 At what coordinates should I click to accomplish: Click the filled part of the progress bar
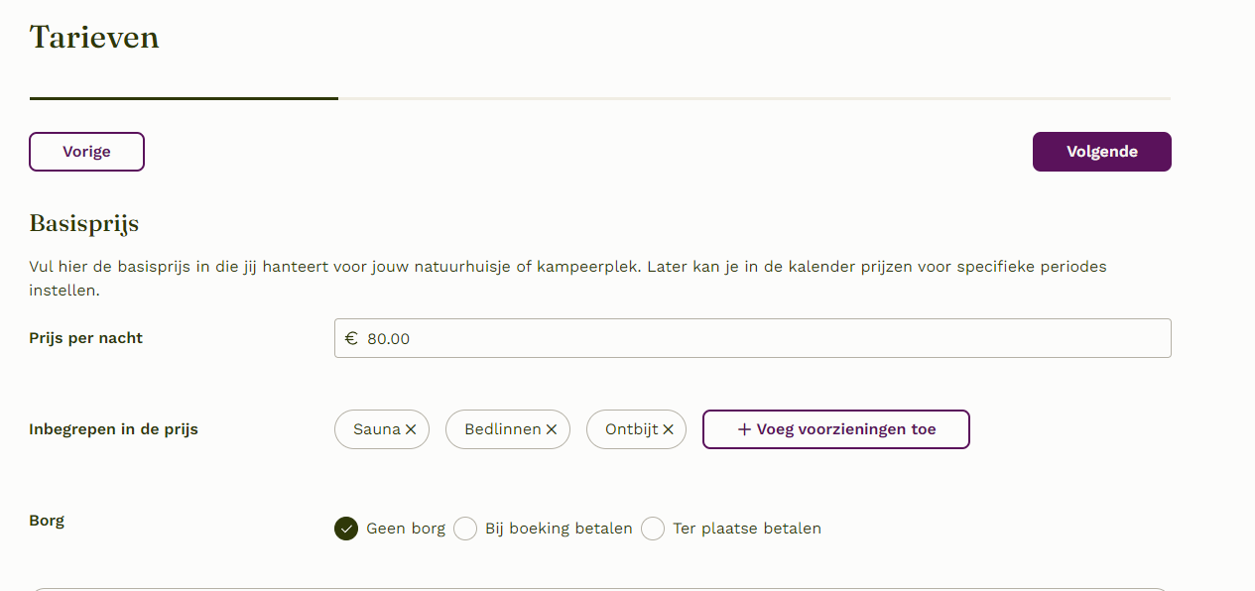pos(184,98)
